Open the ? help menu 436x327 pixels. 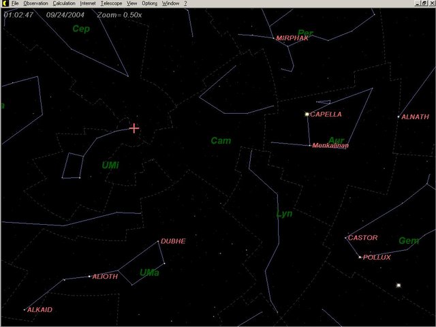pyautogui.click(x=185, y=3)
